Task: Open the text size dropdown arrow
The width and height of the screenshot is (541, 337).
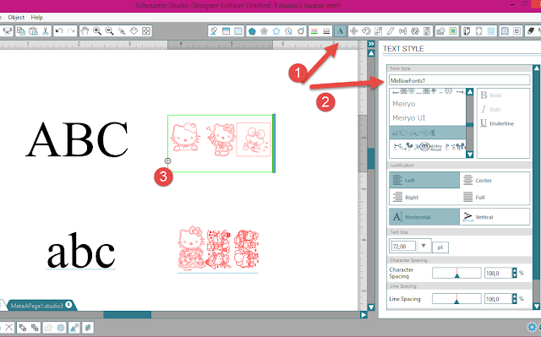Action: (x=424, y=246)
